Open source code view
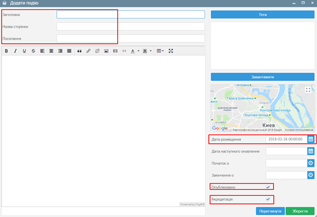This screenshot has height=217, width=317. tap(124, 51)
